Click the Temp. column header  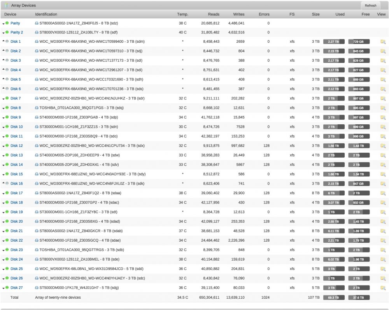[x=182, y=14]
